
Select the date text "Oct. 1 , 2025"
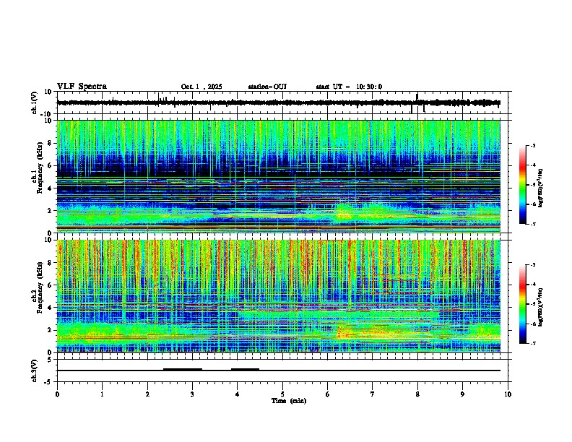click(201, 87)
